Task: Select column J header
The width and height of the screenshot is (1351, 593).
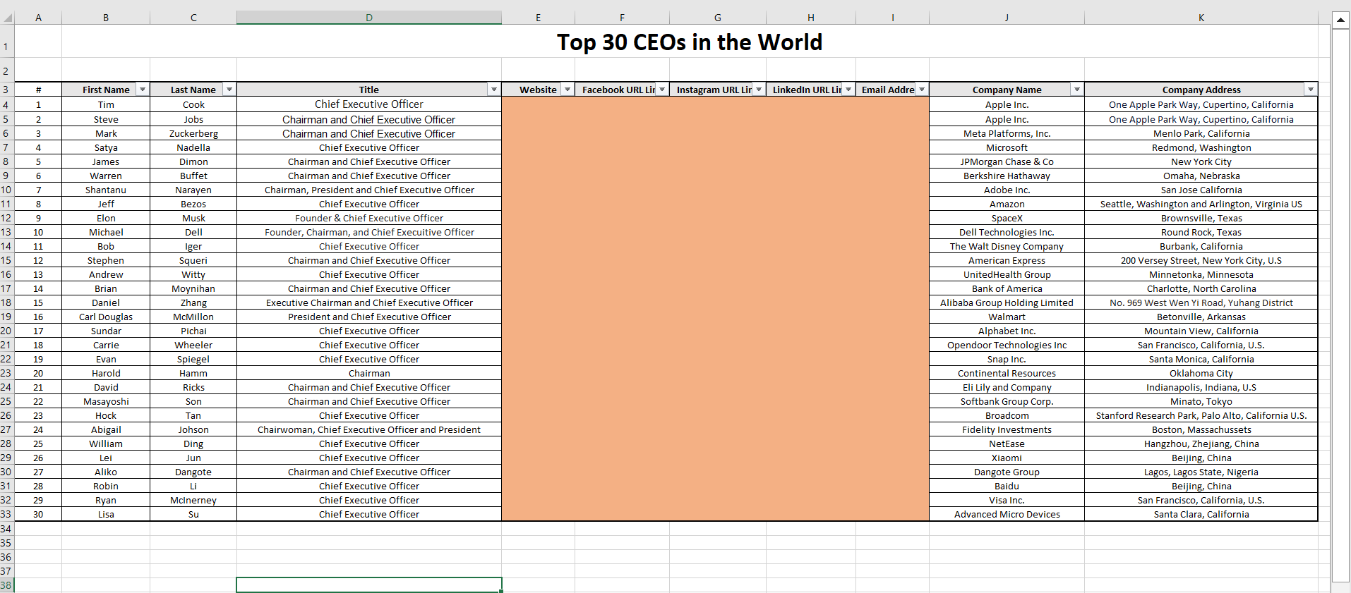Action: coord(1007,18)
